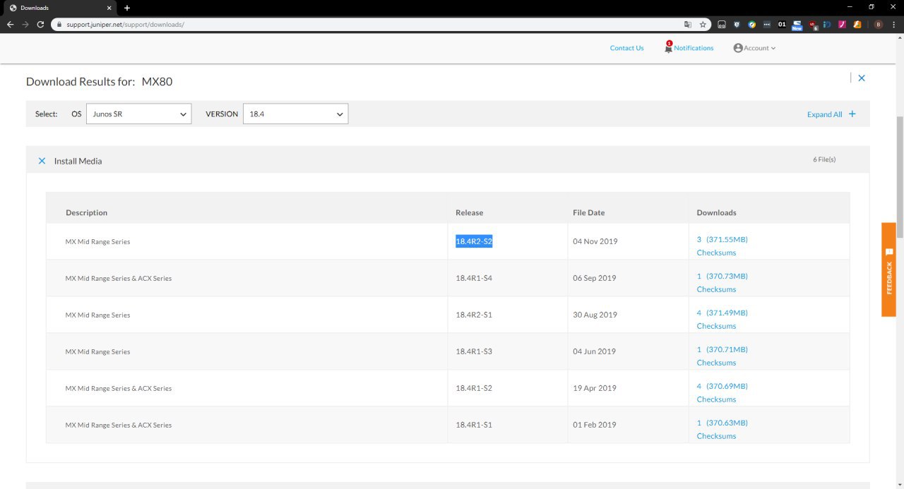This screenshot has width=904, height=489.
Task: Open Checksums for 18.4R1-S3
Action: pos(716,363)
